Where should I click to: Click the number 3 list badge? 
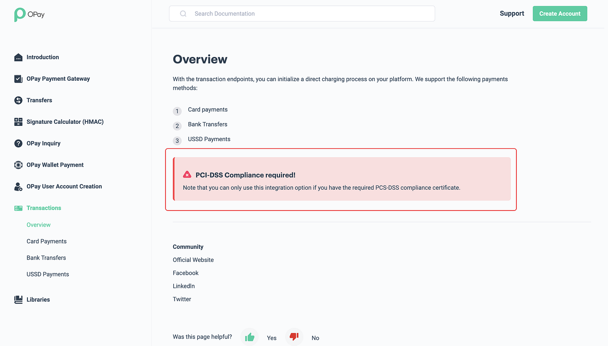177,141
